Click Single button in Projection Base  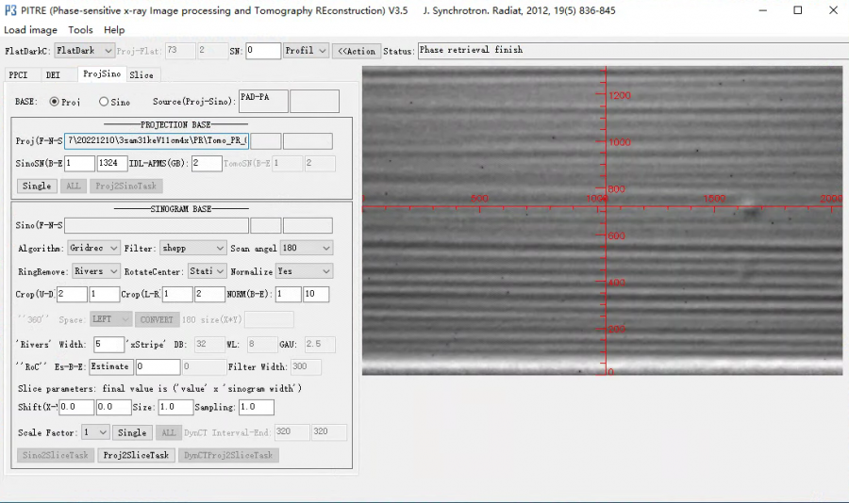click(x=37, y=186)
